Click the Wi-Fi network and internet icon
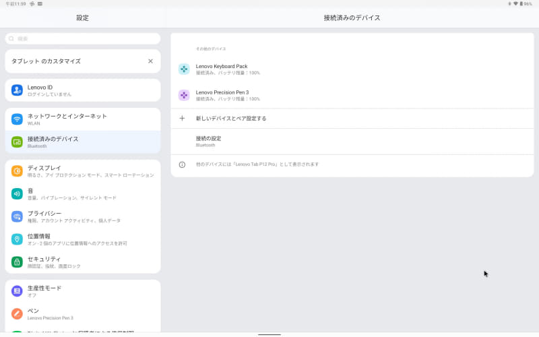 coord(17,119)
